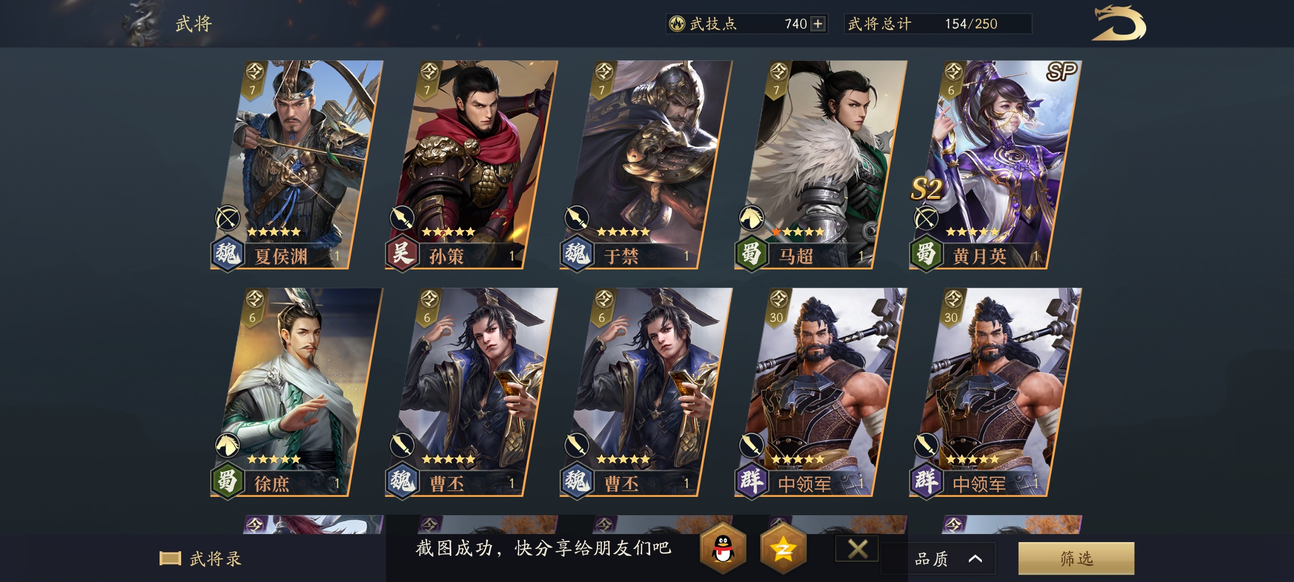The width and height of the screenshot is (1294, 582).
Task: Click the 魏 faction badge on 夏侯渊
Action: point(228,253)
